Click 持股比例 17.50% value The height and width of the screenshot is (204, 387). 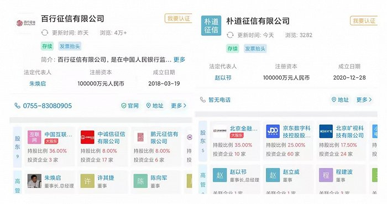(x=349, y=145)
